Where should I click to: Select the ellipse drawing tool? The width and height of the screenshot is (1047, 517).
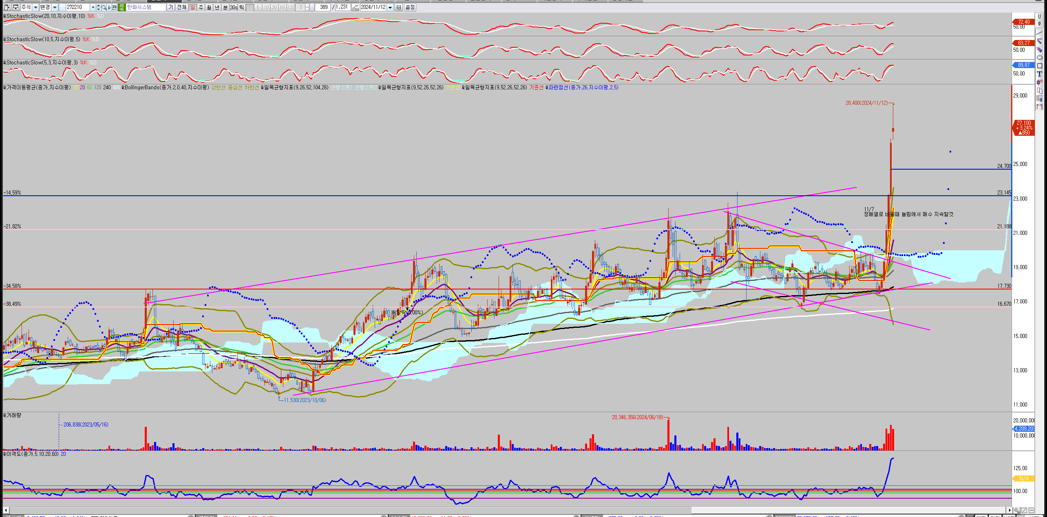[x=1039, y=57]
